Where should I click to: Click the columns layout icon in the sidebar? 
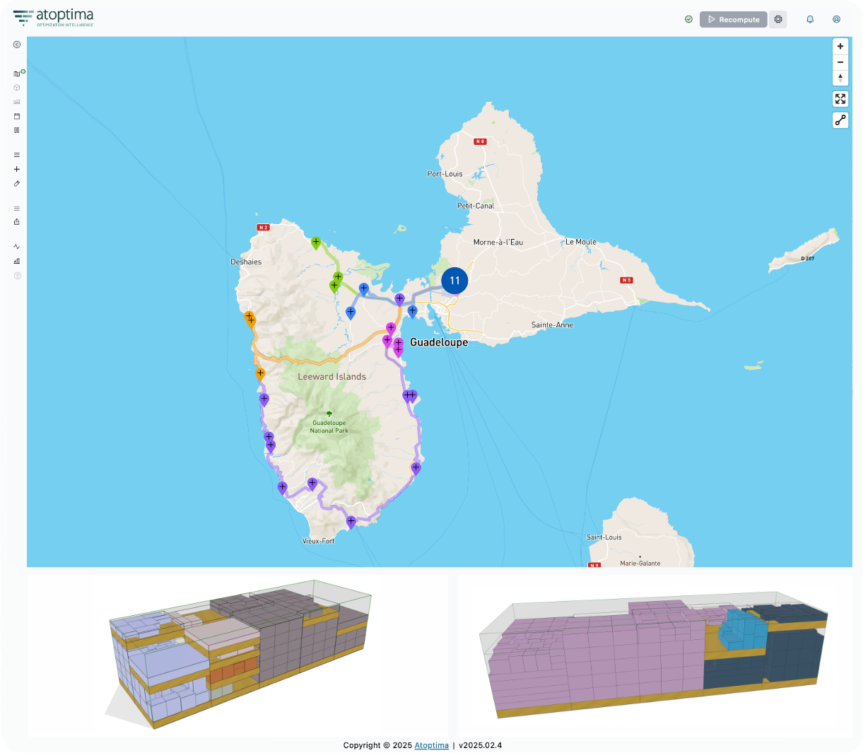(x=17, y=130)
